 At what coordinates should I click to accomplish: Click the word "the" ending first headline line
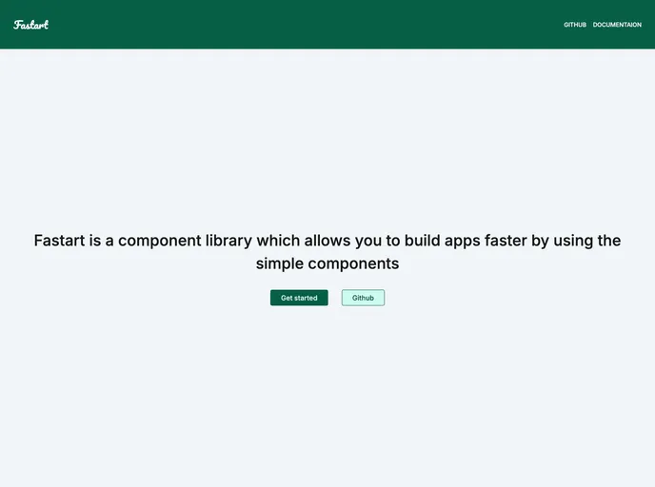click(609, 241)
